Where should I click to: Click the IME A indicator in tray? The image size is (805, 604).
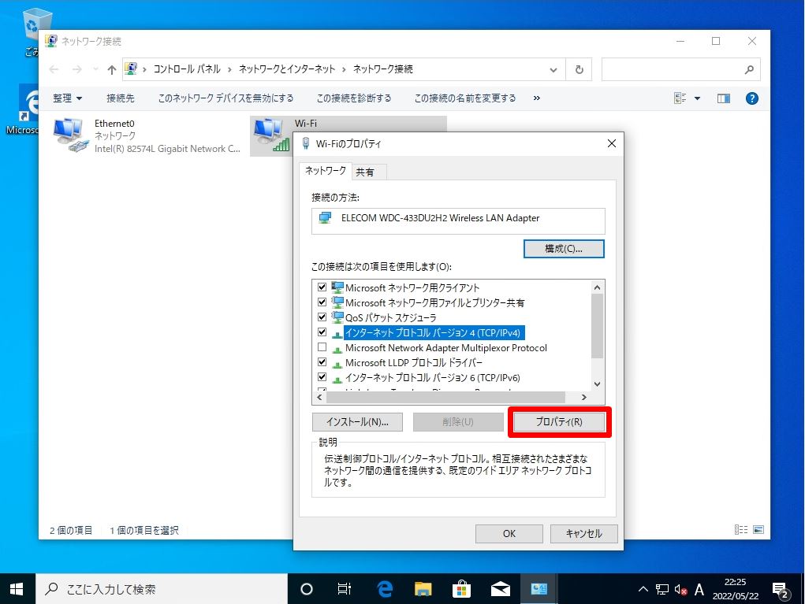click(x=699, y=590)
